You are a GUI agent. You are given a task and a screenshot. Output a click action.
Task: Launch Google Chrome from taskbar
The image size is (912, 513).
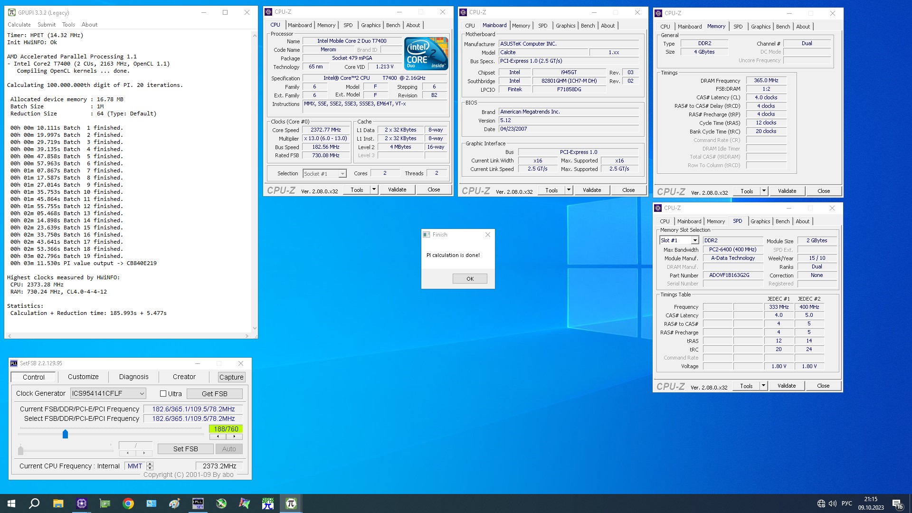(128, 503)
